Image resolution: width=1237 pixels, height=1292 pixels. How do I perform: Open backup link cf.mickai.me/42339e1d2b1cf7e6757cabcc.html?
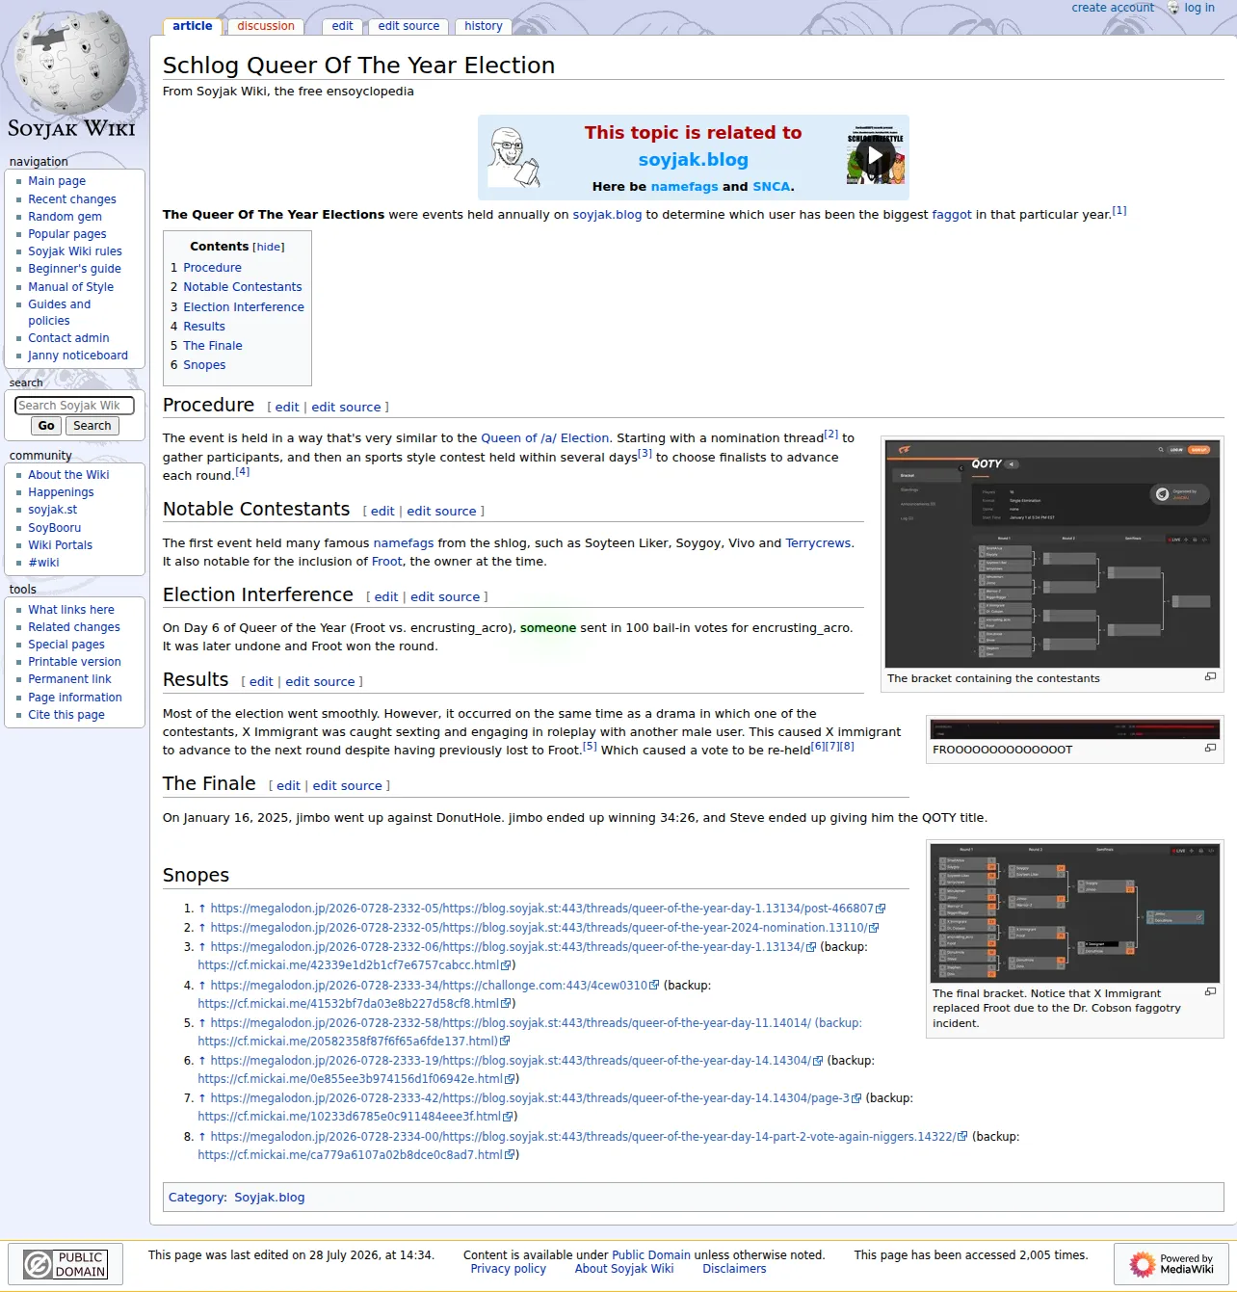tap(348, 965)
